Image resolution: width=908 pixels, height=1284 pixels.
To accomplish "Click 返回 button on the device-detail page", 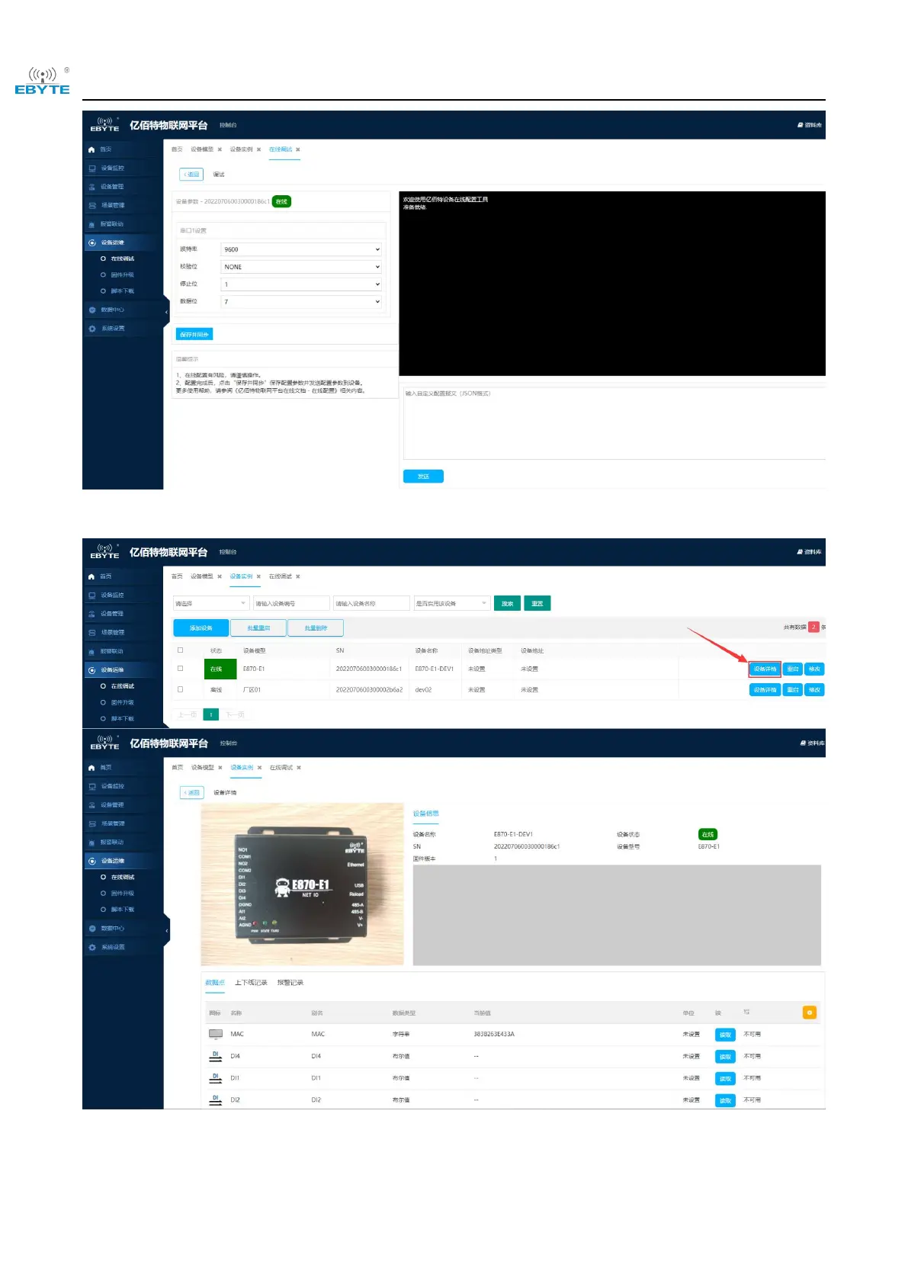I will coord(191,793).
